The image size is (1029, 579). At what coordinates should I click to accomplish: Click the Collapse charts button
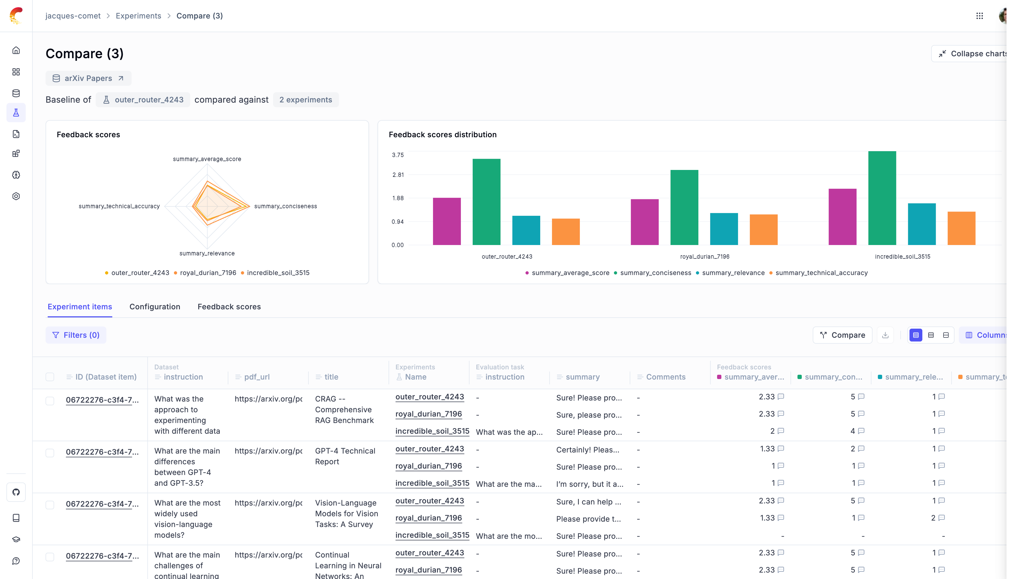point(973,54)
